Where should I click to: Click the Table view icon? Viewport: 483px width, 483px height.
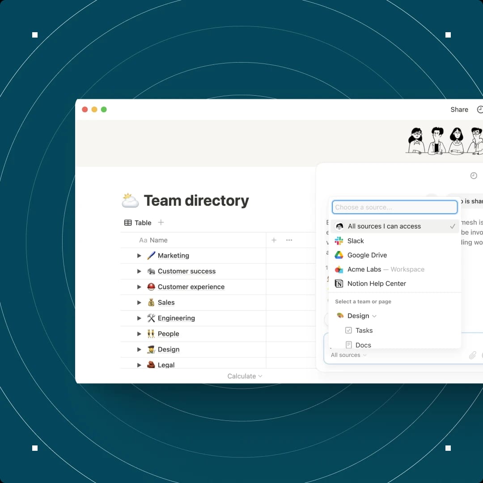coord(127,222)
